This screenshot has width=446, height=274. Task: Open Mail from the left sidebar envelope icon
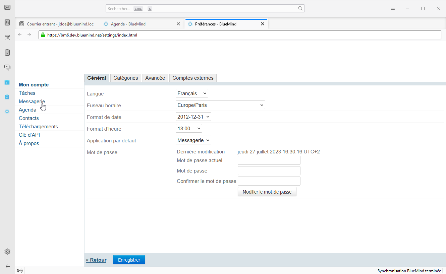point(7,7)
